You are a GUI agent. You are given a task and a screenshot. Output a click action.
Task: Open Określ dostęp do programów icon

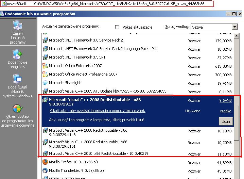[x=18, y=109]
